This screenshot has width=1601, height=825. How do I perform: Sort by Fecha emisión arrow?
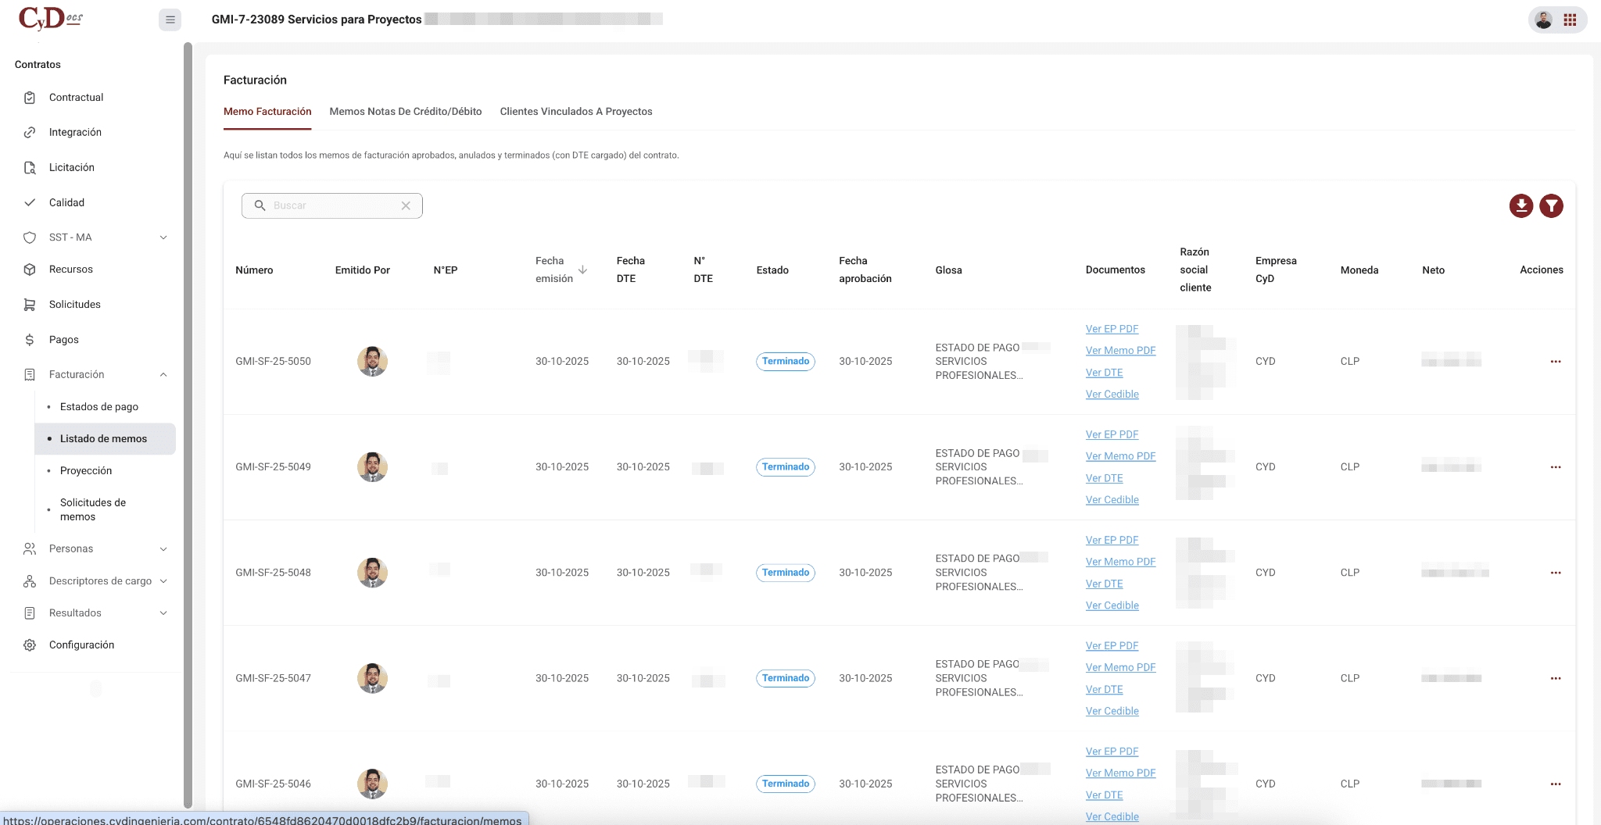582,270
